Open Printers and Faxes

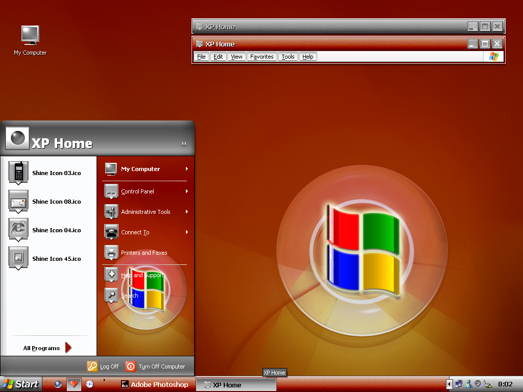[x=143, y=253]
